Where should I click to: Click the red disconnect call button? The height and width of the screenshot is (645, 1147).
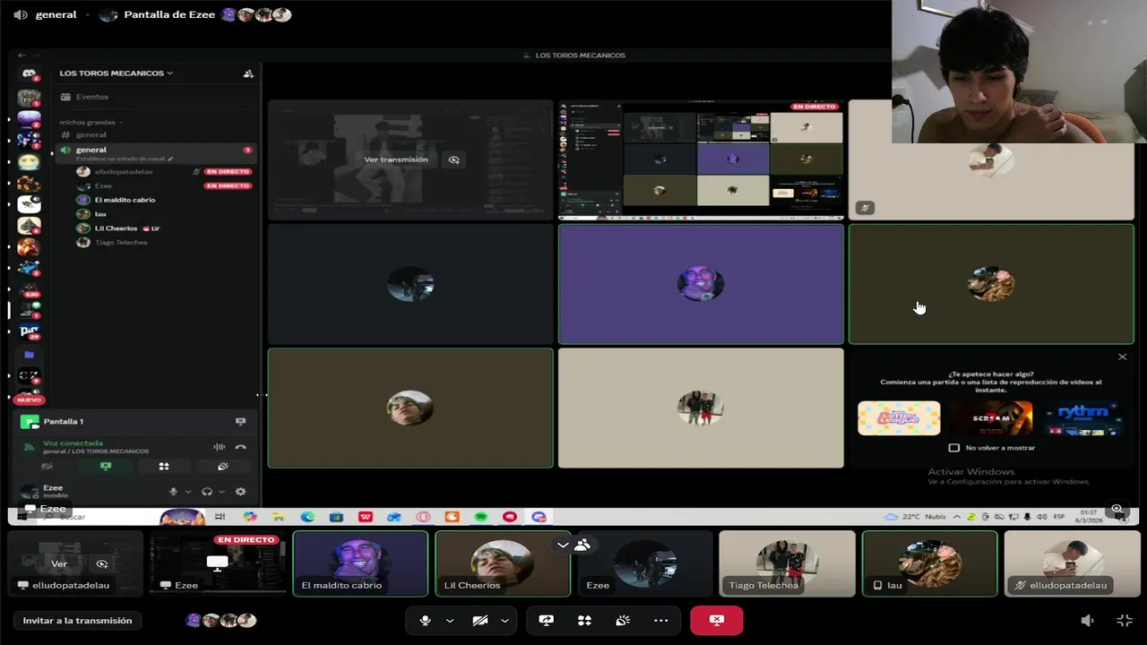point(716,620)
